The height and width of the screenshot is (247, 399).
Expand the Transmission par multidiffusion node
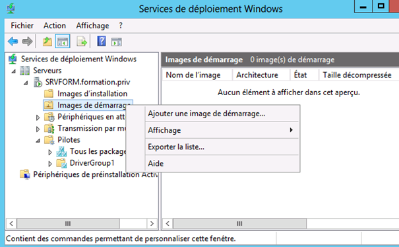(x=38, y=129)
